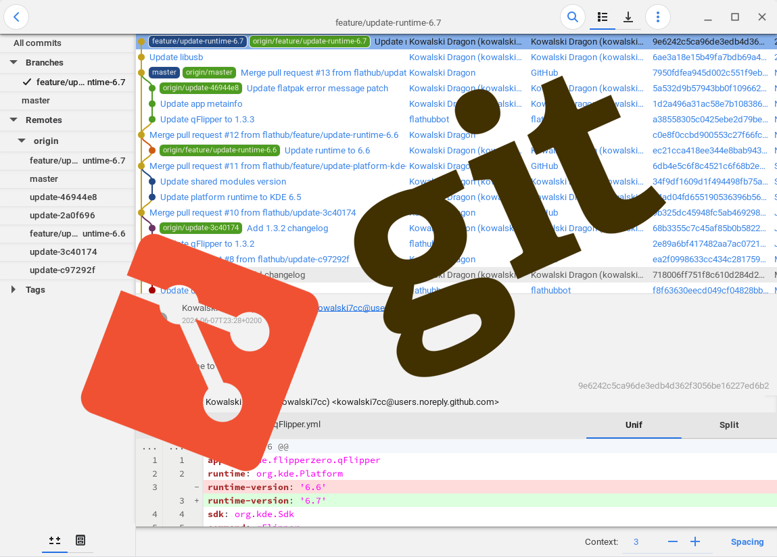Expand the Tags section
The width and height of the screenshot is (777, 557).
tap(14, 289)
